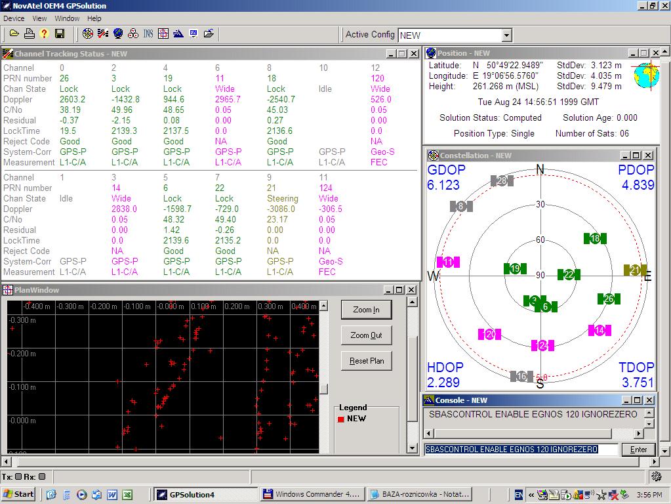Expand hidden tray icons with the chevron

coord(531,495)
